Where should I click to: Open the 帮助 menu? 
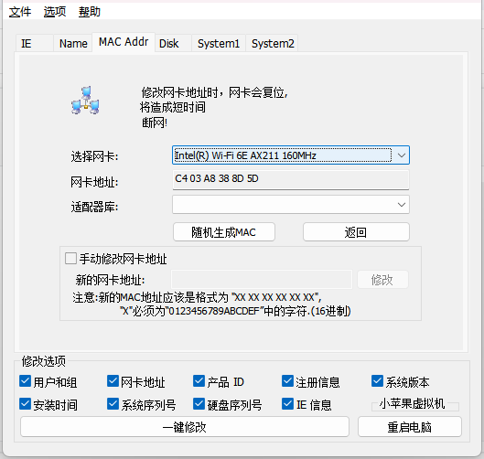click(x=90, y=12)
